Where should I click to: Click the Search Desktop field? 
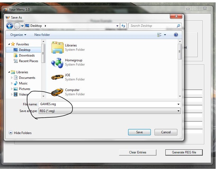pos(155,26)
